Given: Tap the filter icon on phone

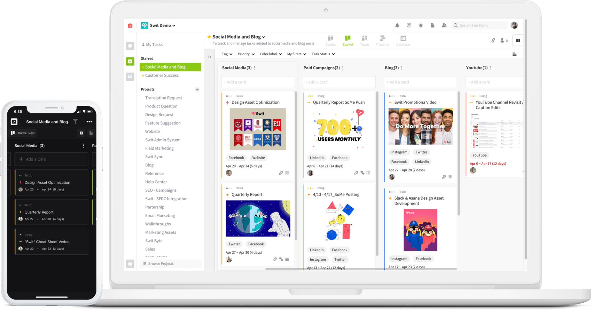Looking at the screenshot, I should 75,122.
